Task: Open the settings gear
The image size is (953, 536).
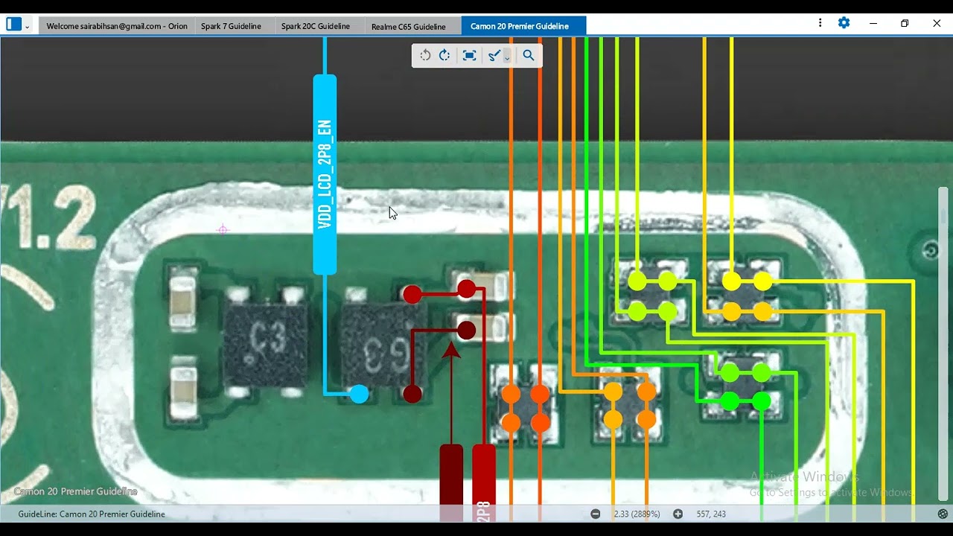Action: coord(844,23)
